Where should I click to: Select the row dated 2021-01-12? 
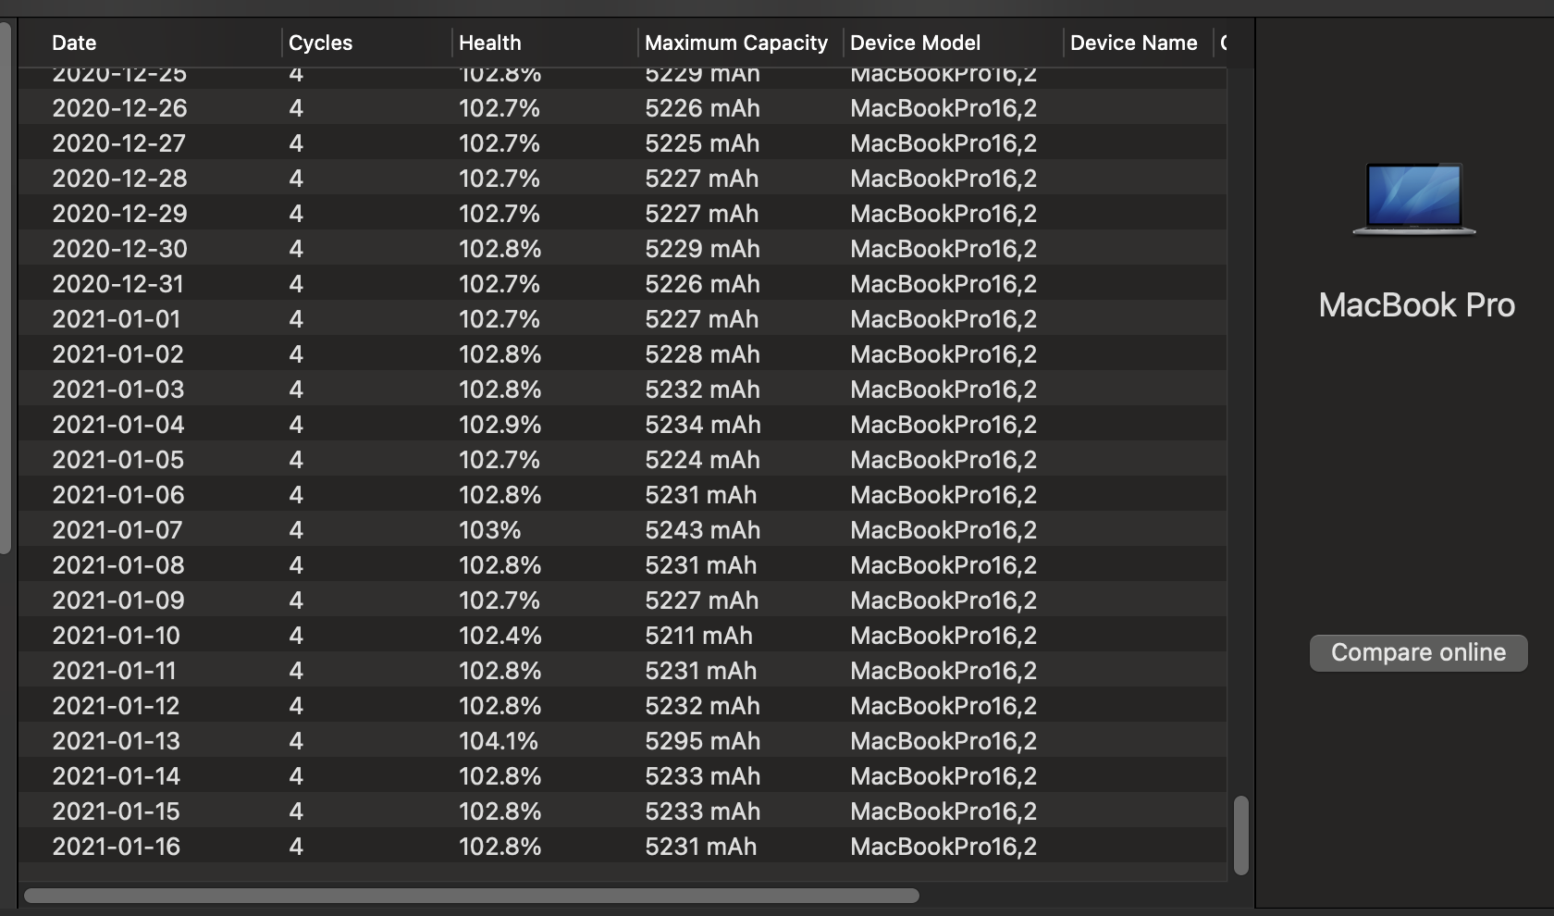[623, 706]
